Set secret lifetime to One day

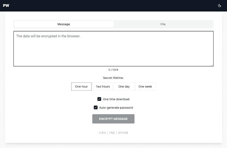(x=124, y=87)
